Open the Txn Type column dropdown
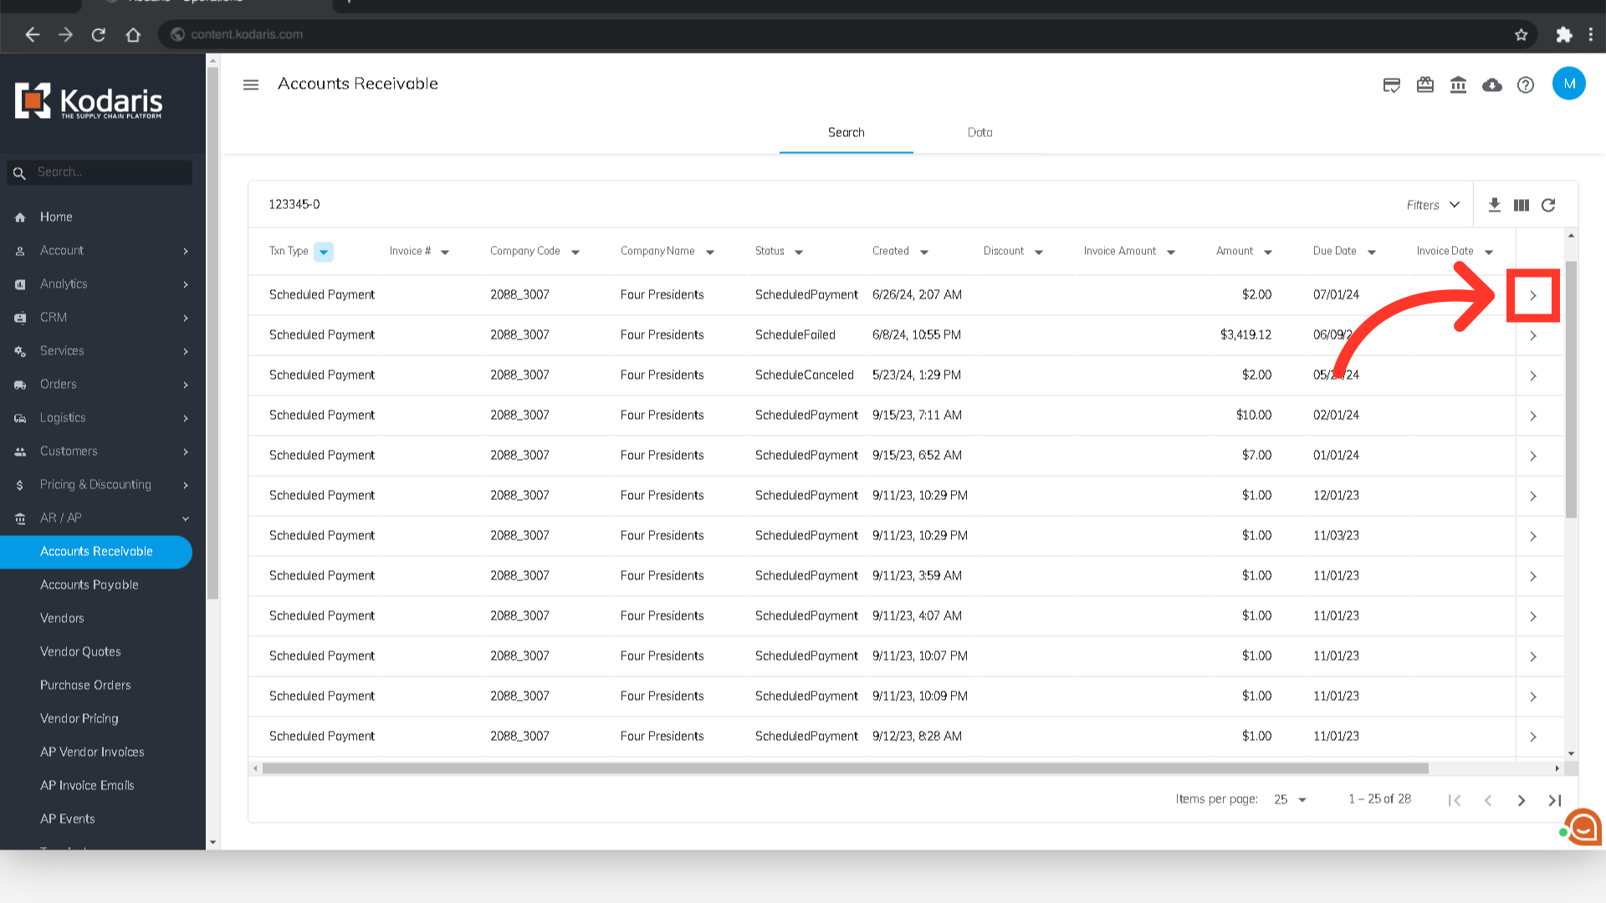This screenshot has height=903, width=1606. [x=324, y=252]
